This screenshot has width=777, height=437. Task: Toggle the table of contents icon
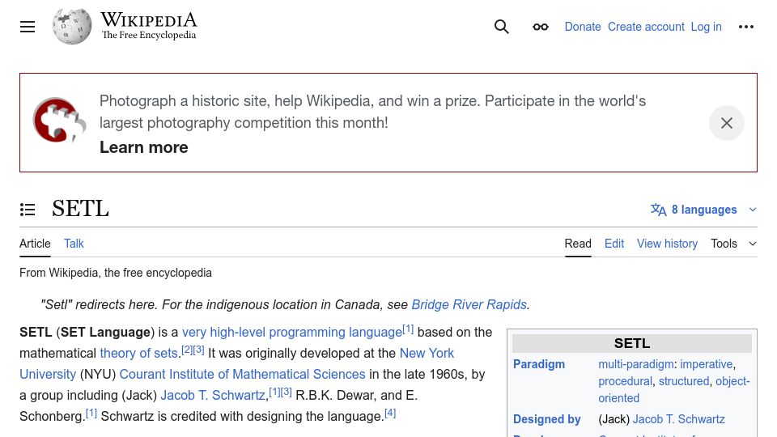[28, 210]
